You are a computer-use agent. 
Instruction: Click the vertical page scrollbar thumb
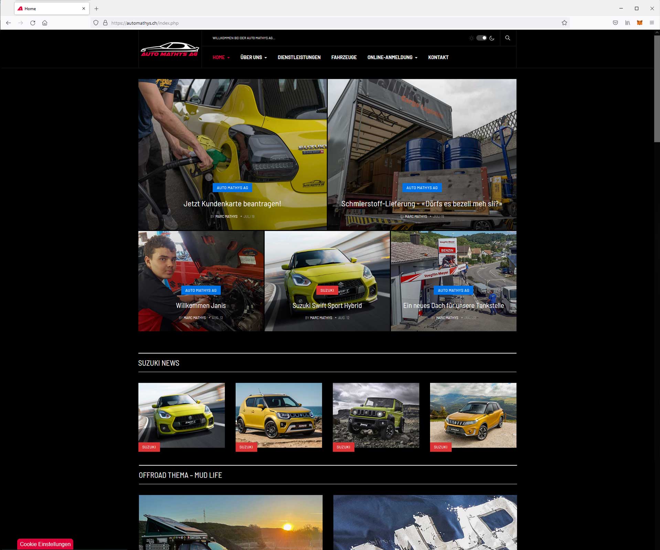[x=657, y=88]
